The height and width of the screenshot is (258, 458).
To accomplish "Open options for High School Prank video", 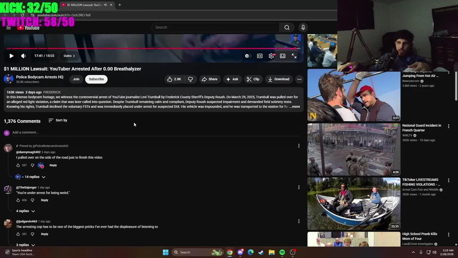I will [448, 235].
